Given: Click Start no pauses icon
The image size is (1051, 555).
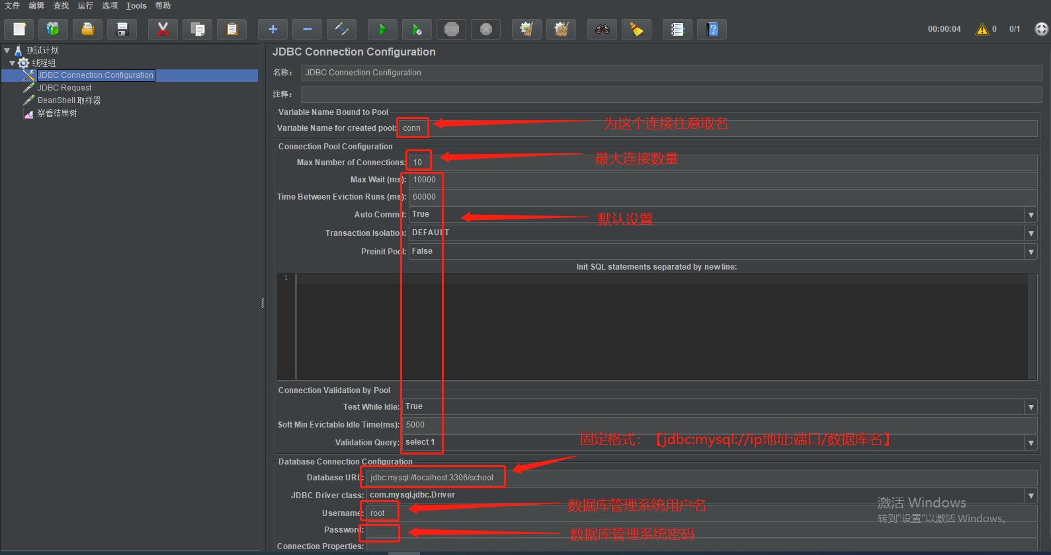Looking at the screenshot, I should (x=417, y=29).
